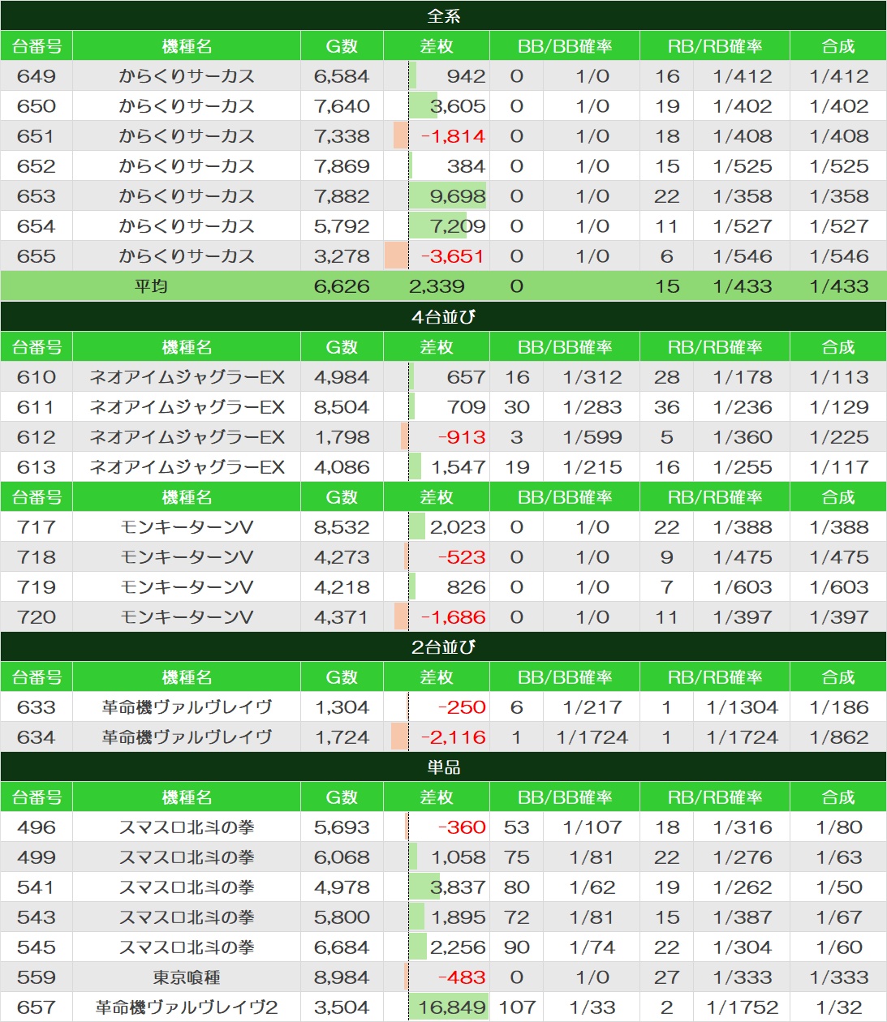Click the 2台並び section title
Viewport: 887px width, 1022px height.
pyautogui.click(x=443, y=646)
